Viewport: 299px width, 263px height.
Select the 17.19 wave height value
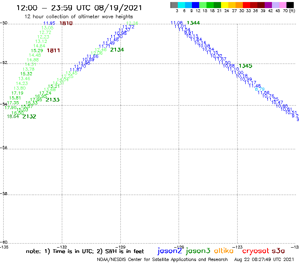point(17,93)
